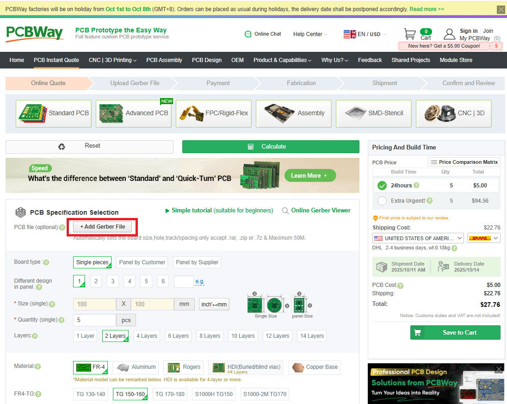Select the 24hours build time option
Viewport: 507px width, 404px height.
(382, 186)
